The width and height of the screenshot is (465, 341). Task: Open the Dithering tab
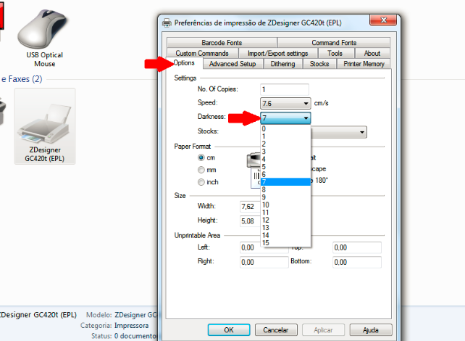283,64
